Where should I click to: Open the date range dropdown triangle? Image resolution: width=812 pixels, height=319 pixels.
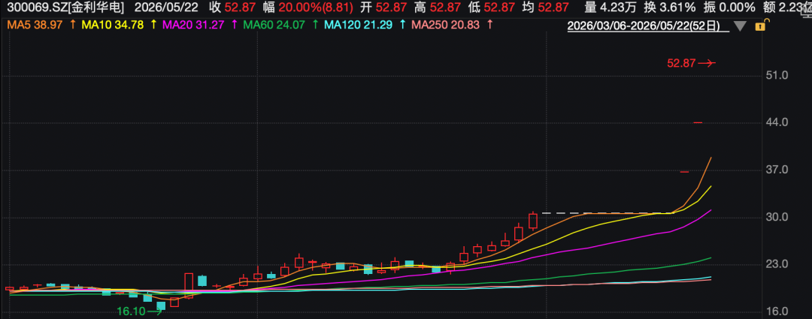[741, 26]
